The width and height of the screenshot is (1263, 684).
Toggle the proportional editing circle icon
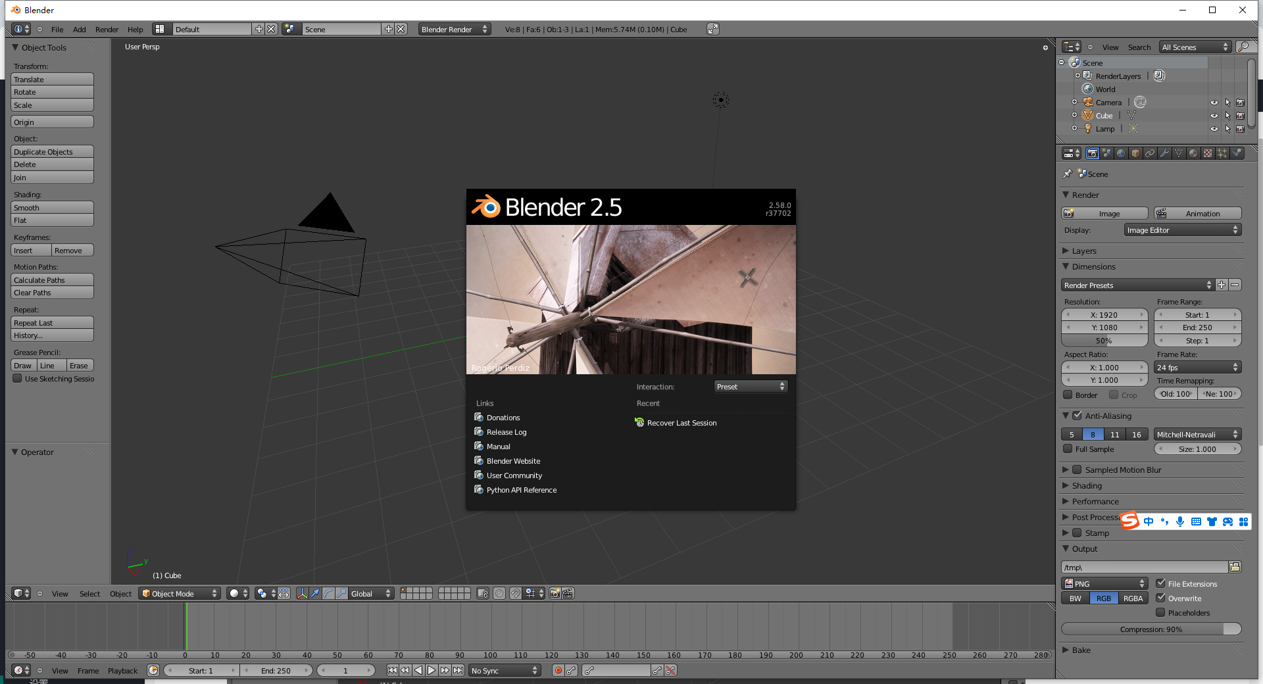coord(499,593)
